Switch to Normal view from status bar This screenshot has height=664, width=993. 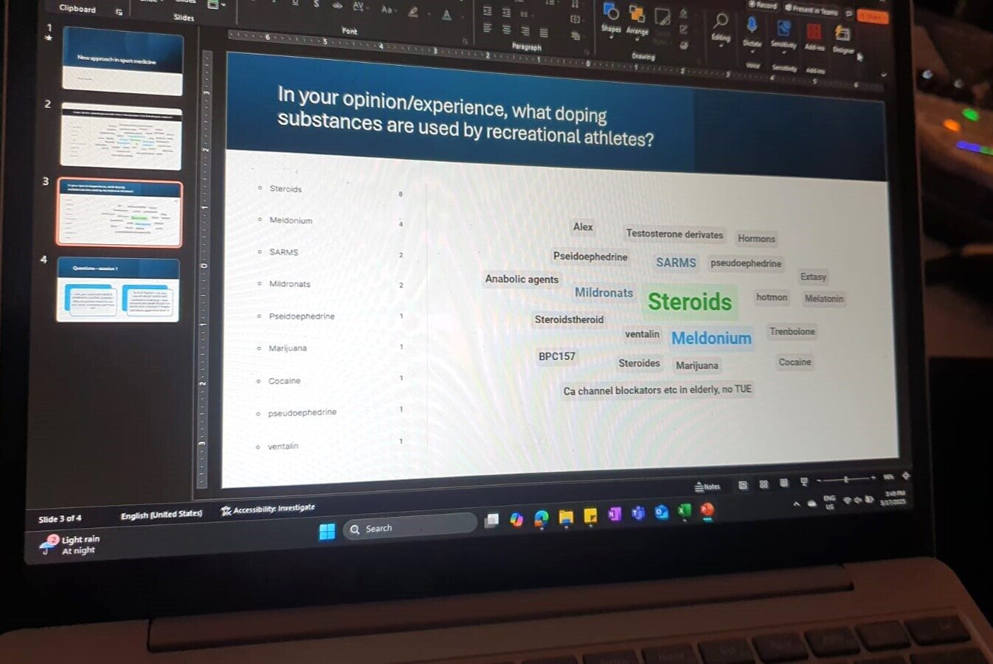(743, 485)
